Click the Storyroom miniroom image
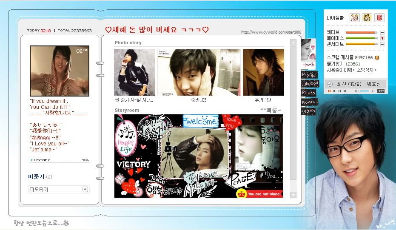396x230 pixels. click(199, 156)
